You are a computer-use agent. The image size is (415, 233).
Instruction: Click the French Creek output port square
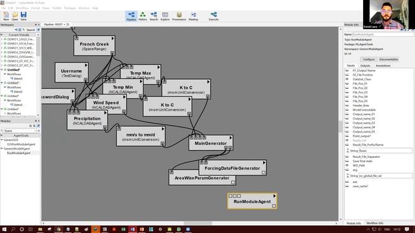coord(112,53)
